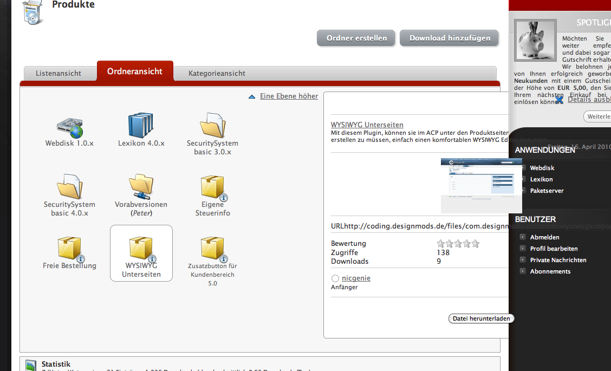
Task: Open the Lexikon 4.0.x books icon
Action: (141, 126)
